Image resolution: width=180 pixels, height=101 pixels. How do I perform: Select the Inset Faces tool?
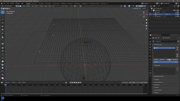tap(3, 48)
